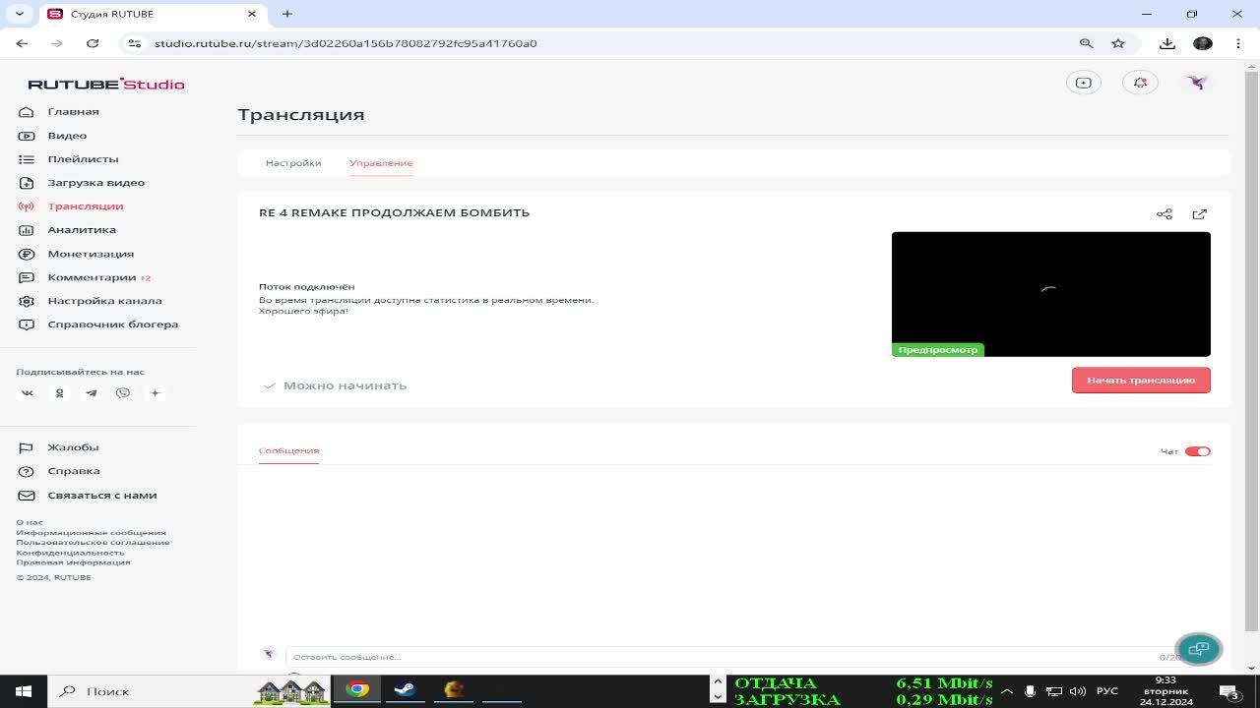Switch to the Настройки tab

click(x=293, y=163)
